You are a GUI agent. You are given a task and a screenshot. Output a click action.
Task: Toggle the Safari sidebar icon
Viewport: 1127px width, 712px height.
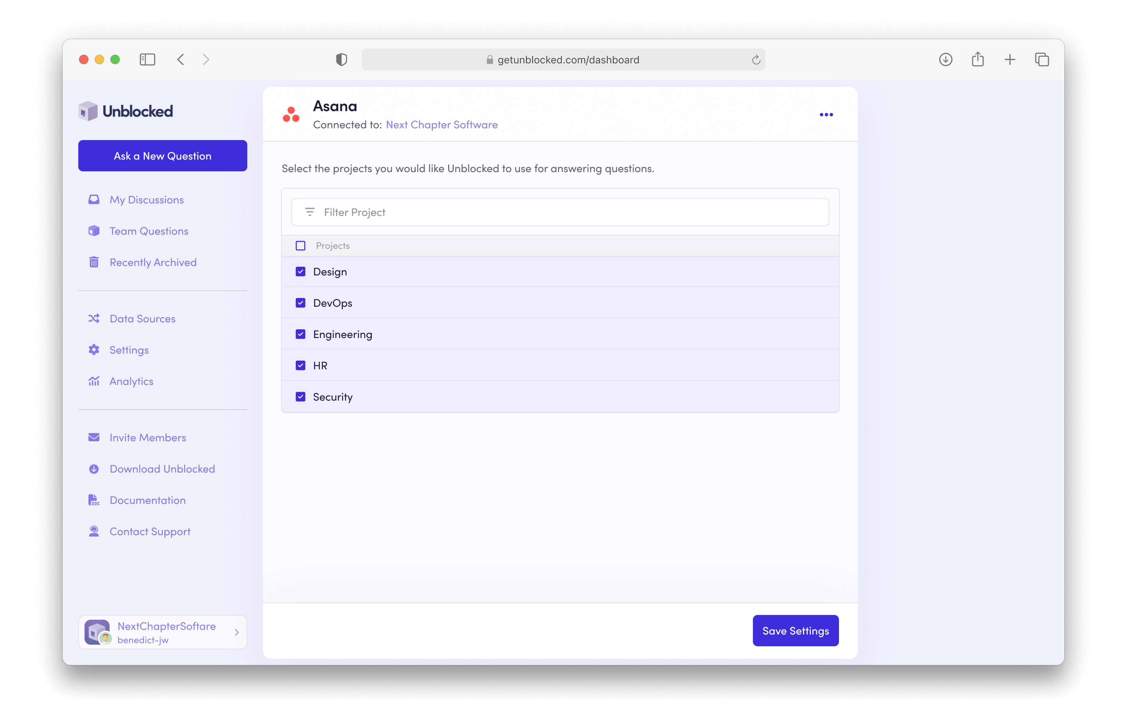(148, 59)
